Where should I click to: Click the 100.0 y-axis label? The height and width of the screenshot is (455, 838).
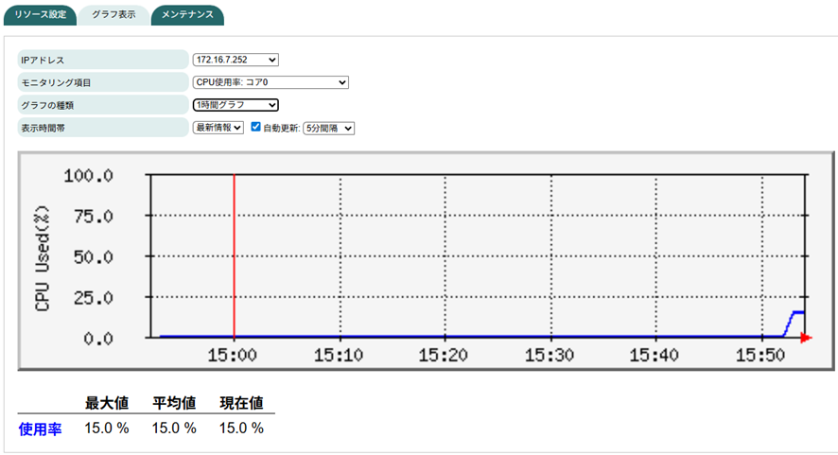coord(89,176)
